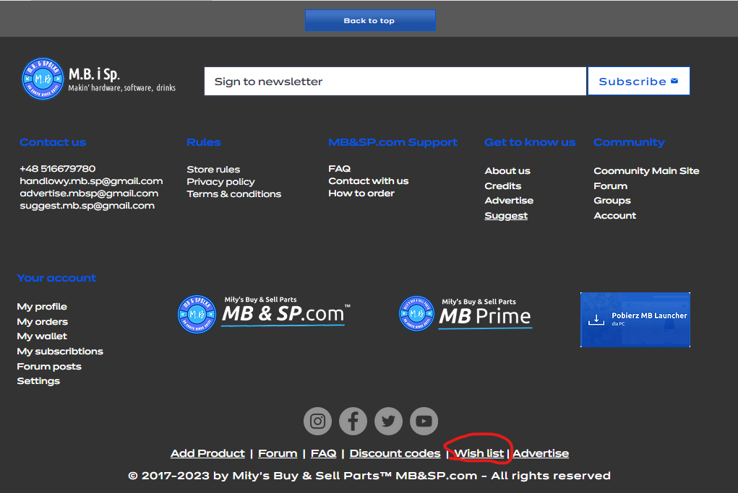This screenshot has height=493, width=738.
Task: Click Forum in bottom link row
Action: point(278,453)
